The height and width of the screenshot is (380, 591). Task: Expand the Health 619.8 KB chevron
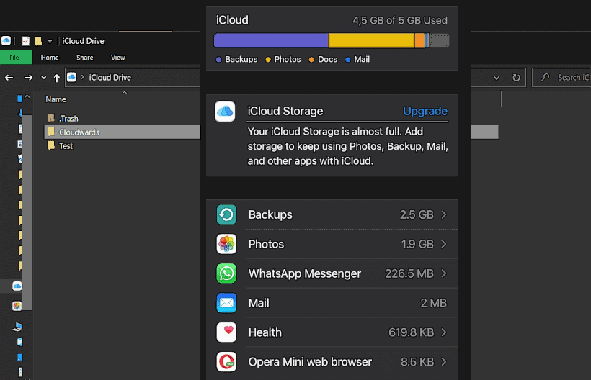pos(444,332)
